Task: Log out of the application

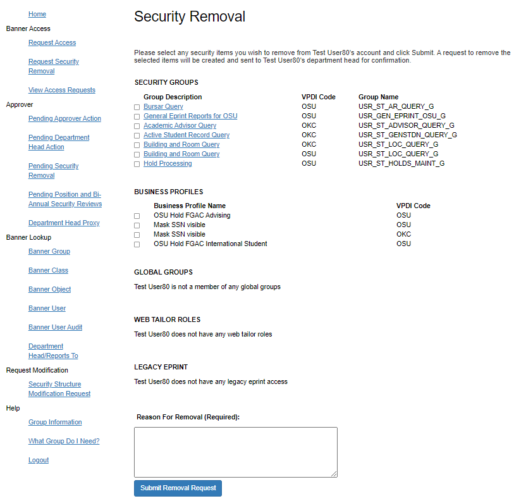Action: (39, 460)
